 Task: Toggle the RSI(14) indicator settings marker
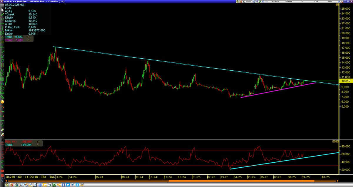[x=38, y=142]
